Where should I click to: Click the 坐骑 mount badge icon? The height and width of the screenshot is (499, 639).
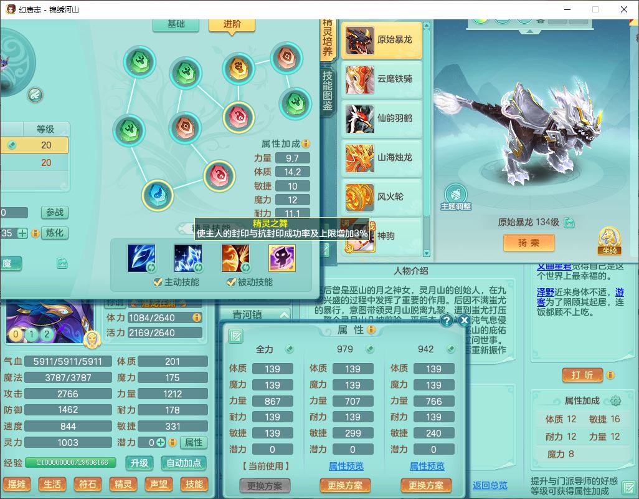609,240
